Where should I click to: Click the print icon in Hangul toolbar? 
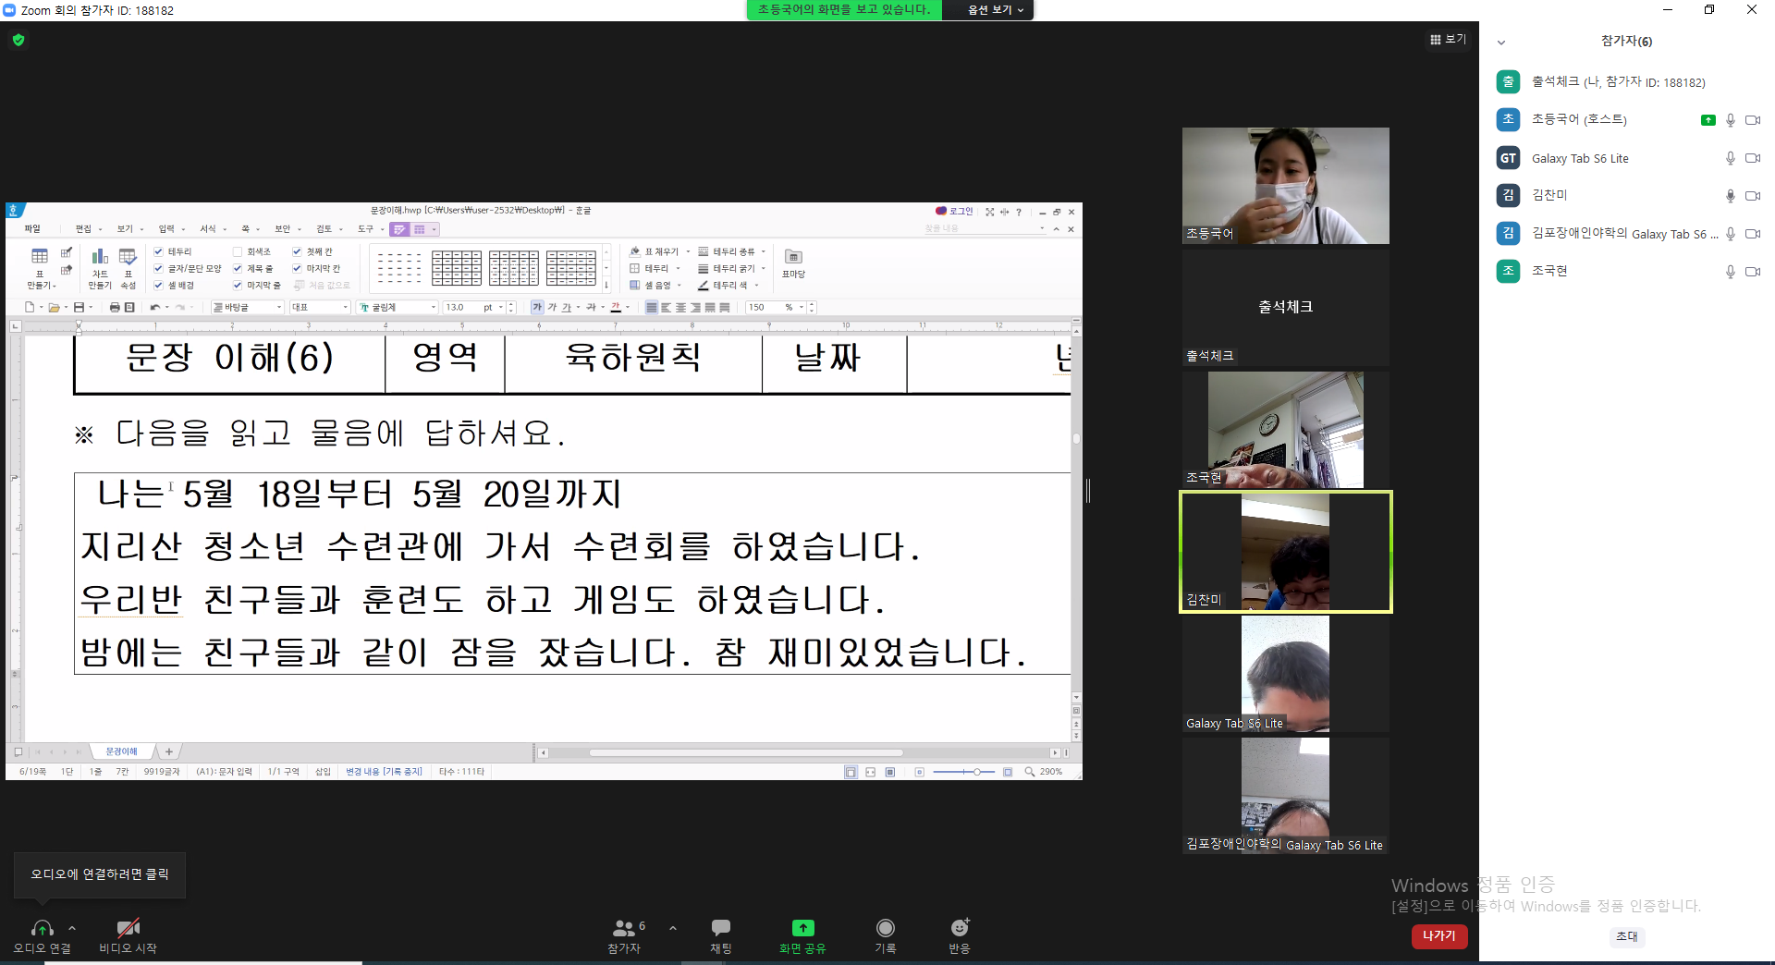tap(115, 307)
